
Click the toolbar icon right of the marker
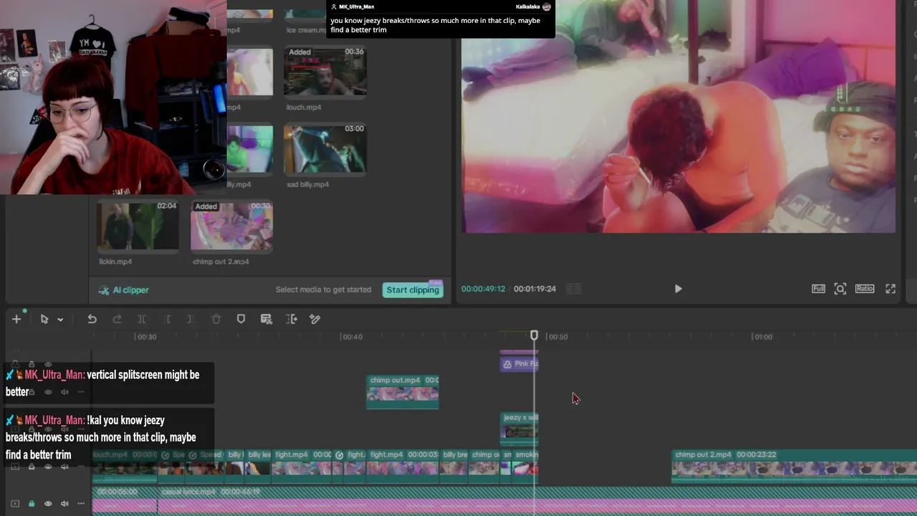pyautogui.click(x=267, y=319)
